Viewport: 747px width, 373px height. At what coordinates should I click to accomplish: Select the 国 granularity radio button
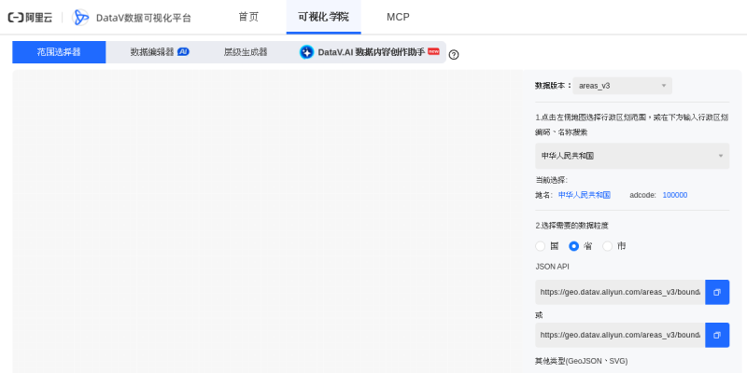(541, 246)
